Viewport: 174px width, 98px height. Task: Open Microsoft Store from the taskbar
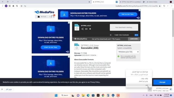pos(93,95)
